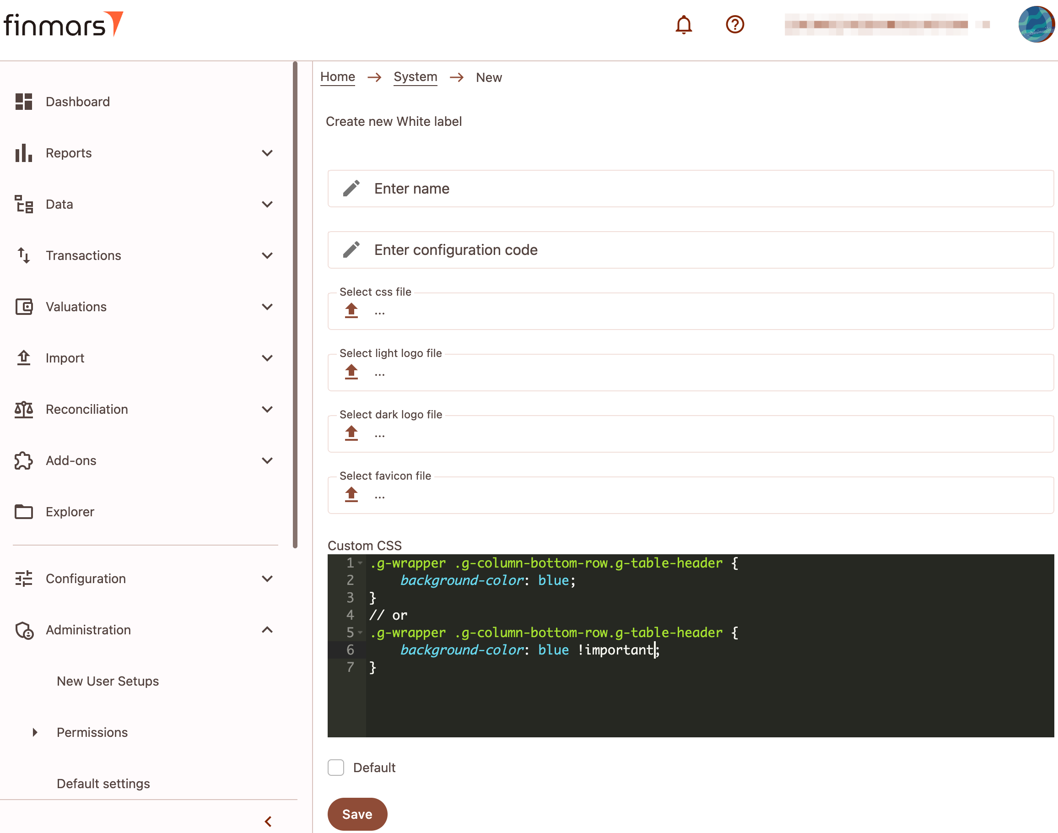
Task: Click the light logo upload arrow icon
Action: [x=351, y=372]
